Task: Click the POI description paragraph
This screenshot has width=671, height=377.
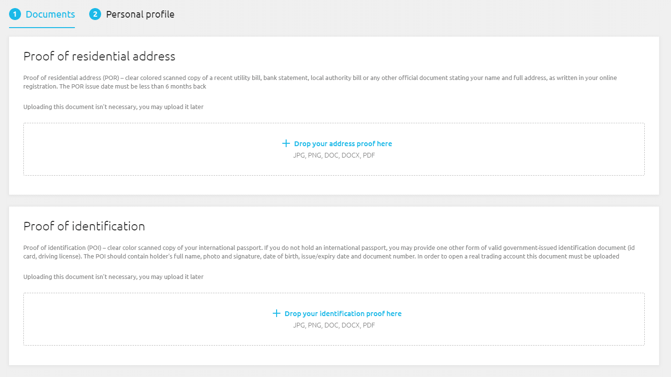Action: [x=329, y=252]
